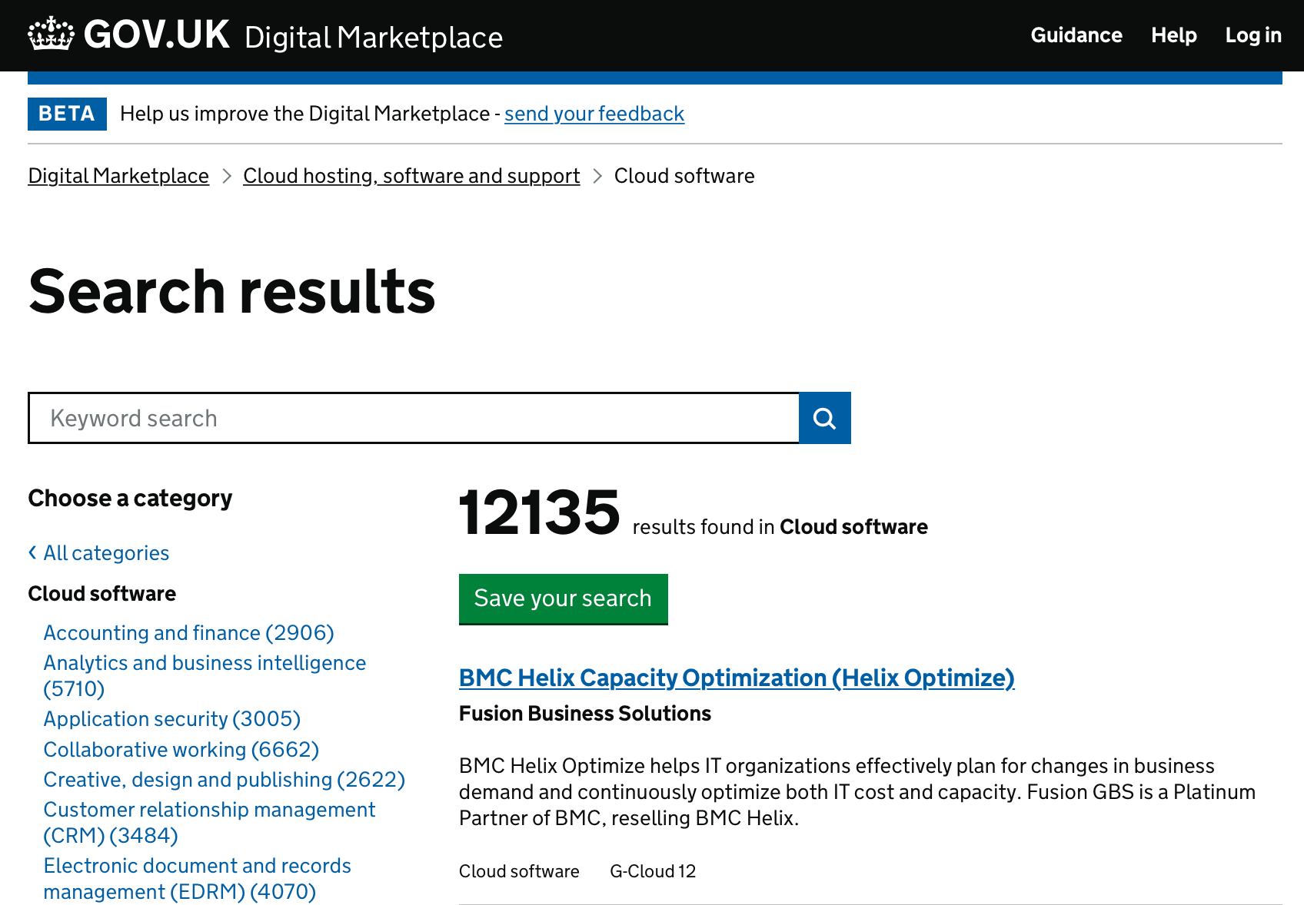Click the Cloud software sidebar heading
Screen dimensions: 1304x905
[x=102, y=594]
